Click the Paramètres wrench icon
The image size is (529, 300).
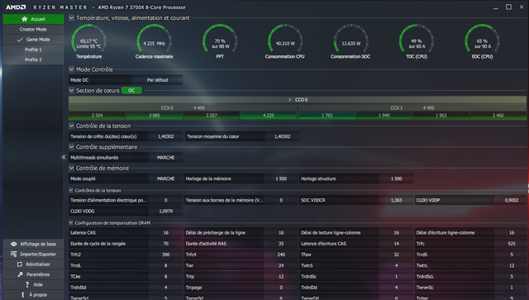coord(20,274)
